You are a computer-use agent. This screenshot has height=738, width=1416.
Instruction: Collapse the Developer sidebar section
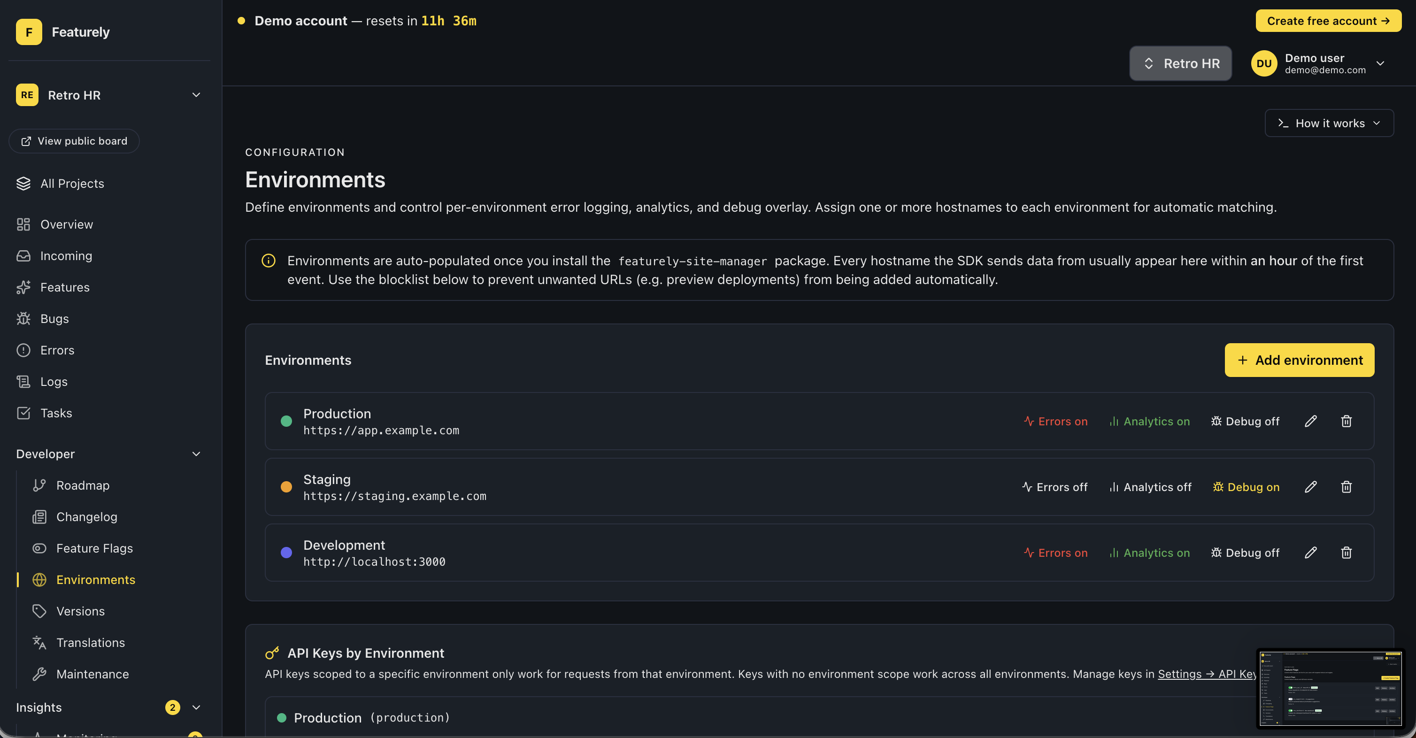pos(196,454)
